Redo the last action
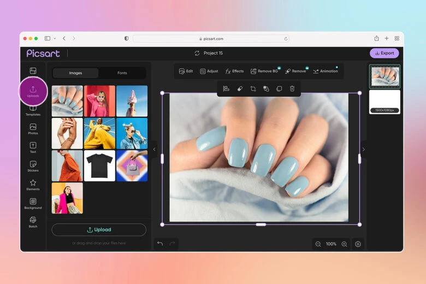Screen dimensions: 426x284 click(172, 244)
